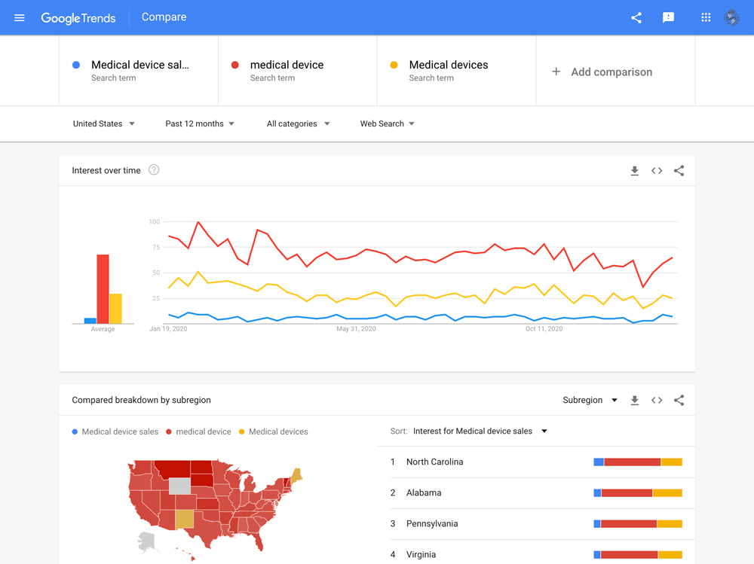
Task: Download subregion breakdown CSV
Action: click(x=634, y=400)
